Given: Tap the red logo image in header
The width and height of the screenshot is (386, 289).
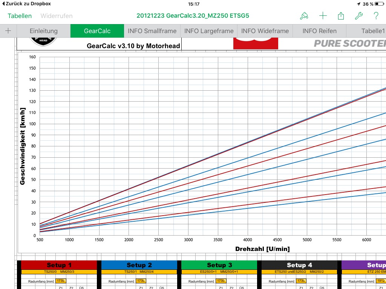Looking at the screenshot, I should (x=256, y=43).
